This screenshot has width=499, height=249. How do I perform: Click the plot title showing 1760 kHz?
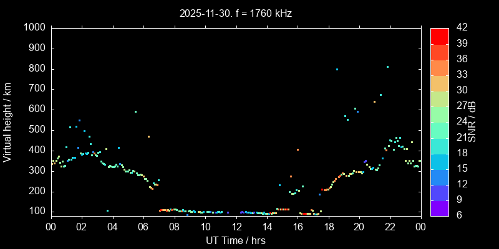click(236, 12)
